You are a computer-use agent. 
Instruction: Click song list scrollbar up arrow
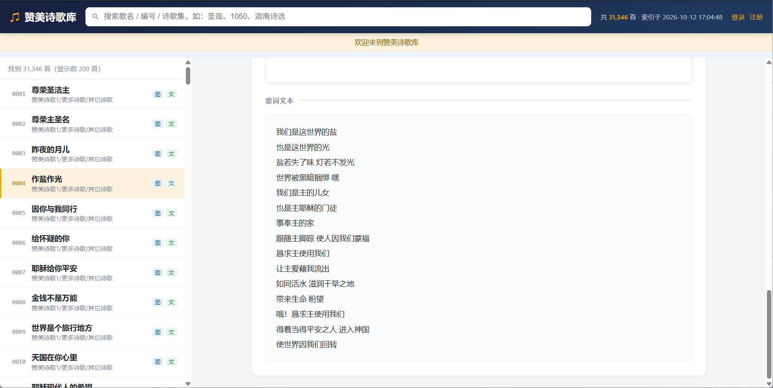point(188,62)
